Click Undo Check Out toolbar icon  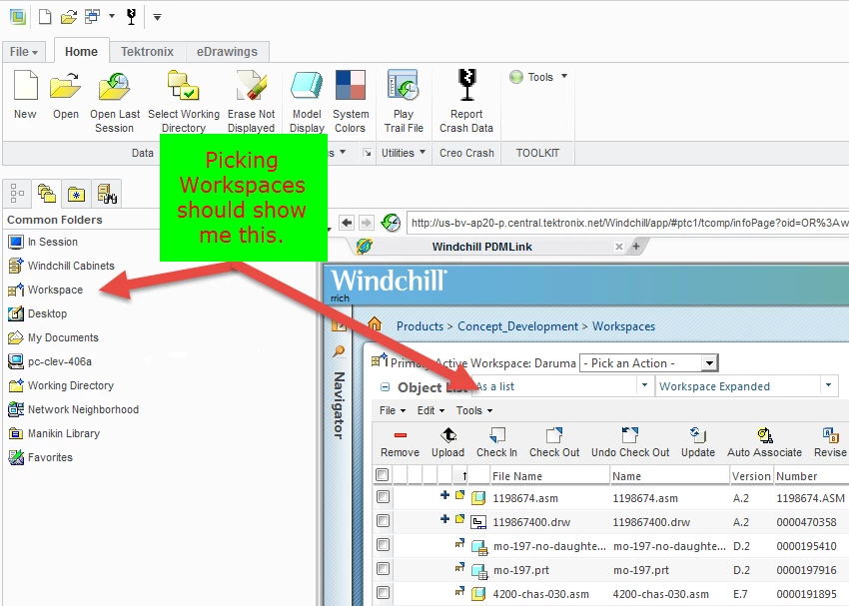630,435
